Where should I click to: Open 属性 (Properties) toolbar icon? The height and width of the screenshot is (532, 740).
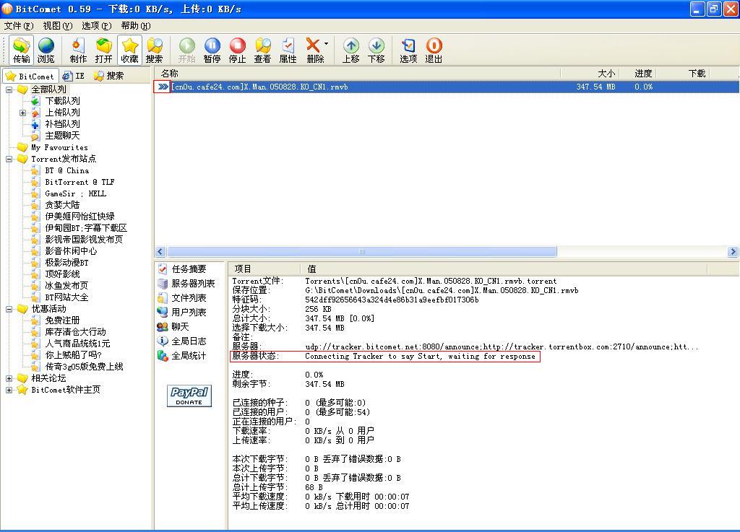click(x=288, y=50)
